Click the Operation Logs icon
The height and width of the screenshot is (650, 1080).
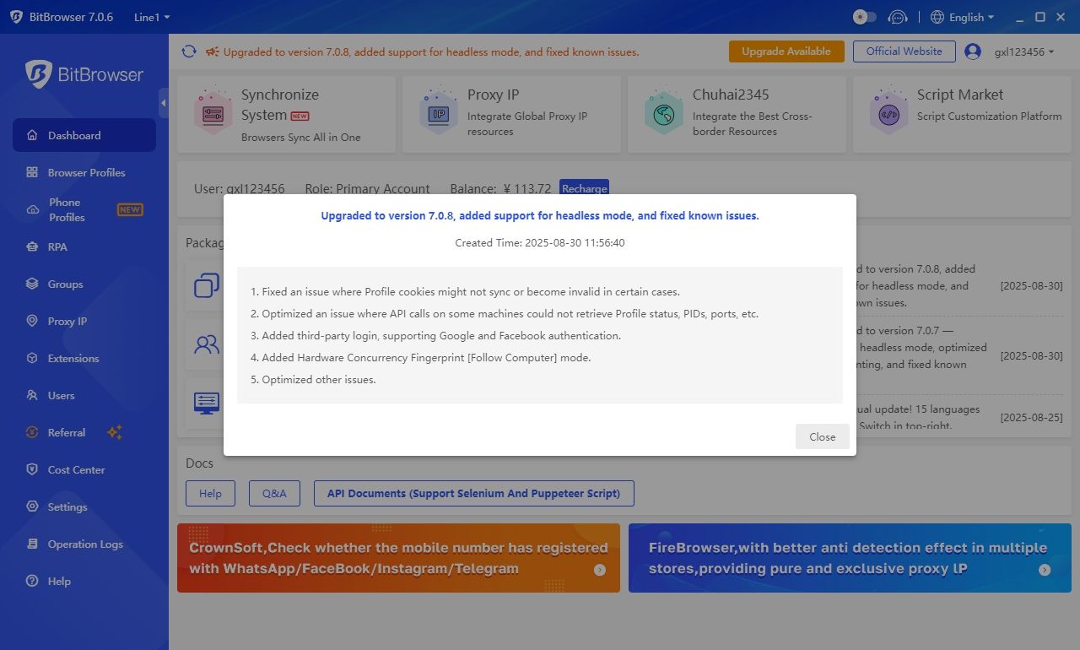32,544
